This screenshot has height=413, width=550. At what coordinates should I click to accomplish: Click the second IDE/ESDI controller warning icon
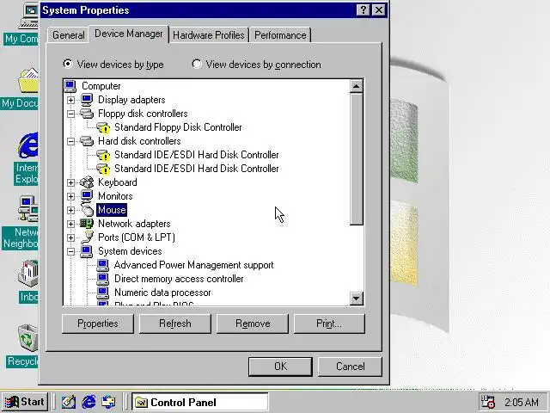click(x=103, y=169)
